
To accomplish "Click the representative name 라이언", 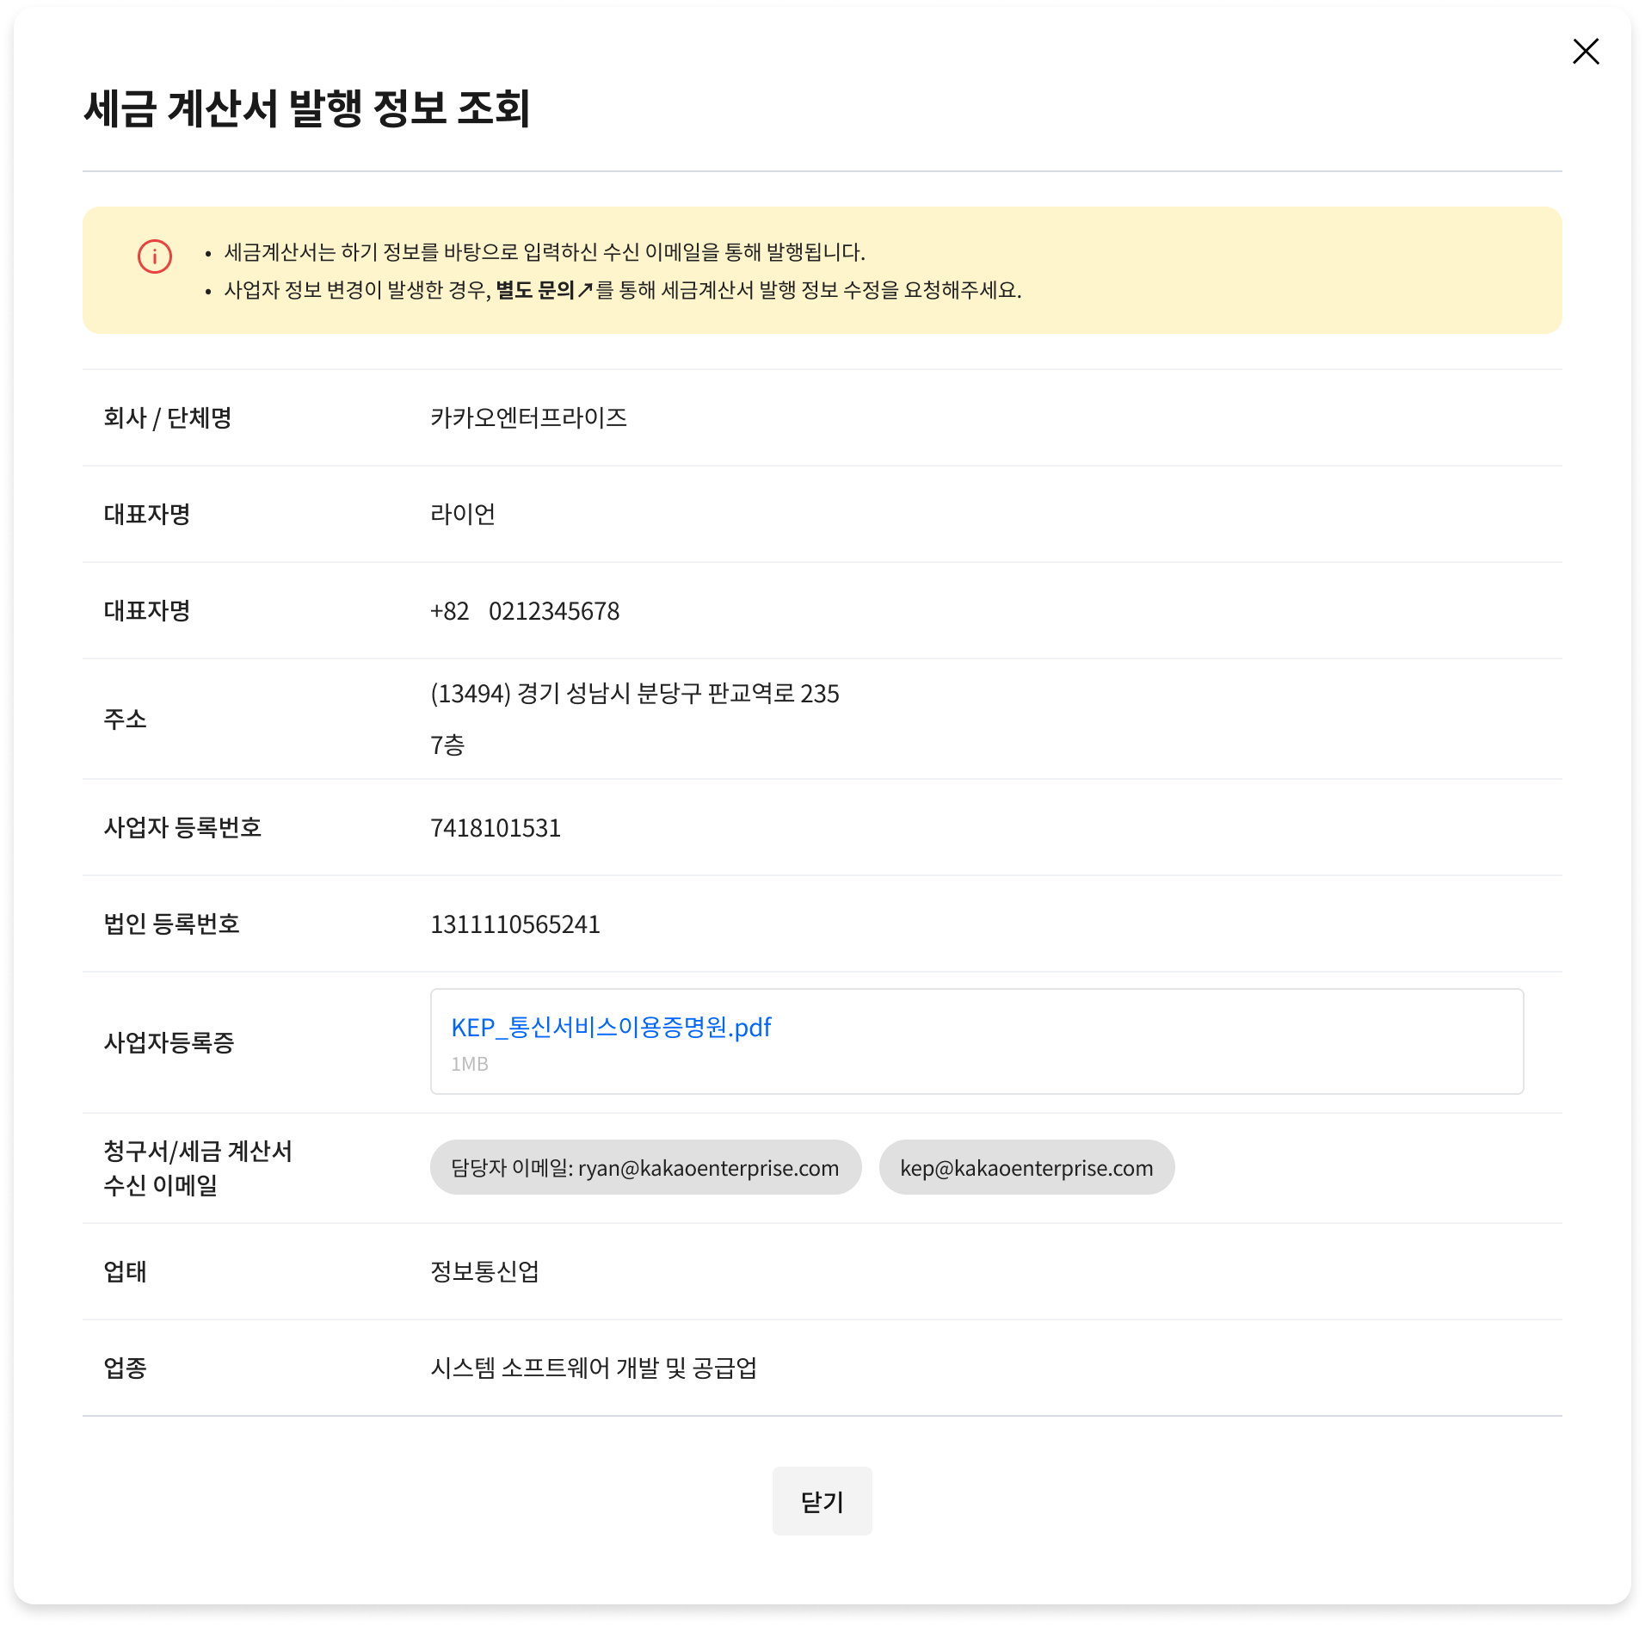I will tap(463, 515).
